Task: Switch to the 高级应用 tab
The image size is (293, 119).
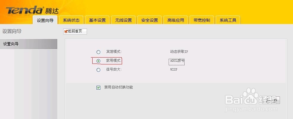Action: tap(176, 20)
